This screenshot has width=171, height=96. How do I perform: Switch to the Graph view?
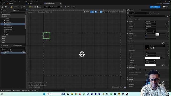pyautogui.click(x=166, y=7)
